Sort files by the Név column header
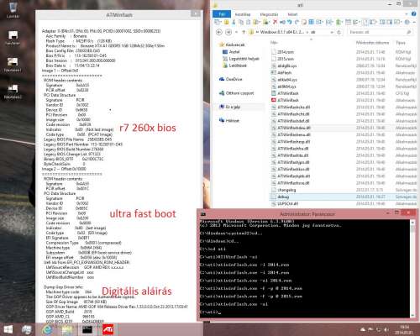The height and width of the screenshot is (336, 420). pyautogui.click(x=274, y=43)
